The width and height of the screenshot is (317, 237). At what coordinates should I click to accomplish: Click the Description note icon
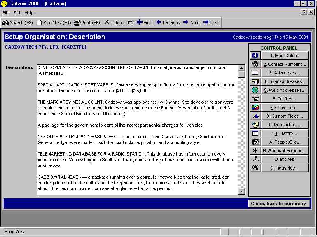pyautogui.click(x=255, y=125)
